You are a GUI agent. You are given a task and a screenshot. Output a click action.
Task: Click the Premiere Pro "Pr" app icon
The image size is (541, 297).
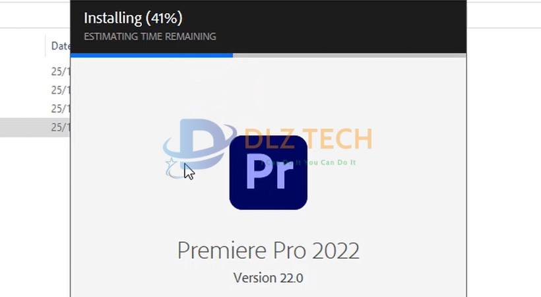coord(268,172)
